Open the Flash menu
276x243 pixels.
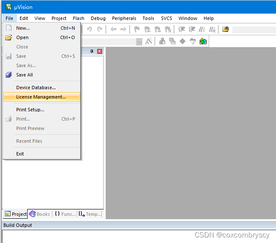tap(78, 18)
